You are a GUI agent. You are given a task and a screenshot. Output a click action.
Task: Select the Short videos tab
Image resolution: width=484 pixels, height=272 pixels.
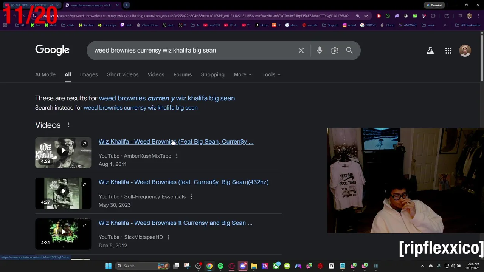click(123, 74)
